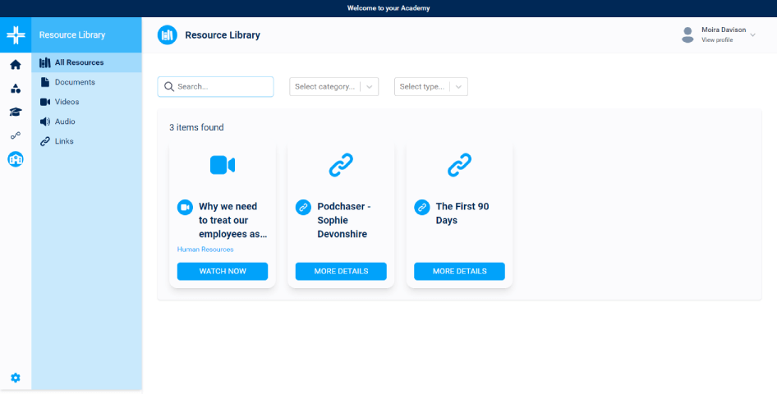
Task: Show Audio resources in the sidebar
Action: tap(65, 121)
